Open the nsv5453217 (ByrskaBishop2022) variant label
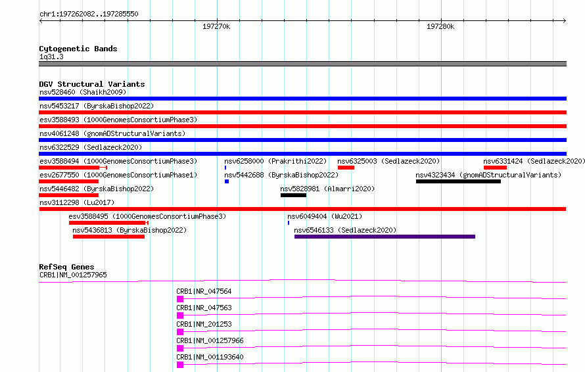The height and width of the screenshot is (372, 585). click(97, 106)
